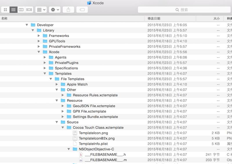Collapse the File Templates folder

(x=51, y=79)
